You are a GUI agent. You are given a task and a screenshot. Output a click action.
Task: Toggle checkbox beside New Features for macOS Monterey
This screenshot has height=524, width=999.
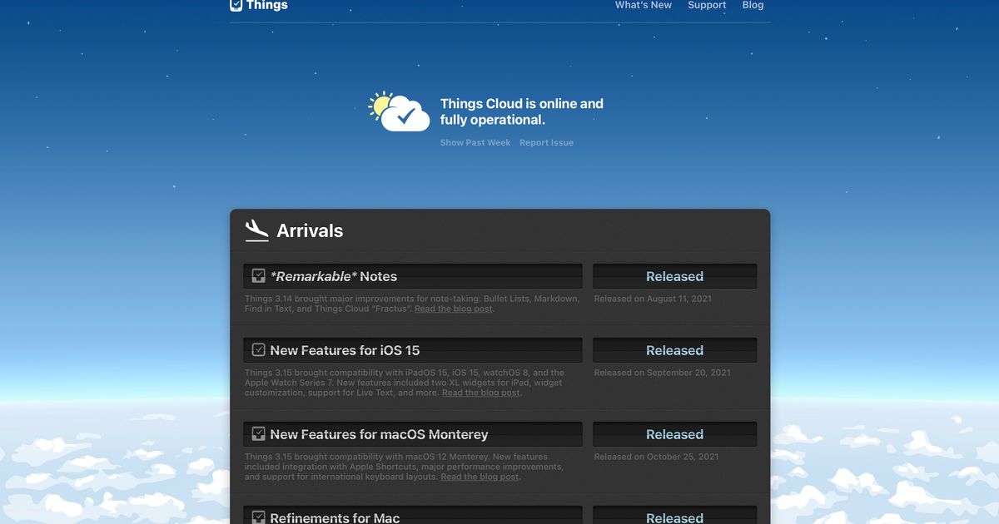[259, 434]
